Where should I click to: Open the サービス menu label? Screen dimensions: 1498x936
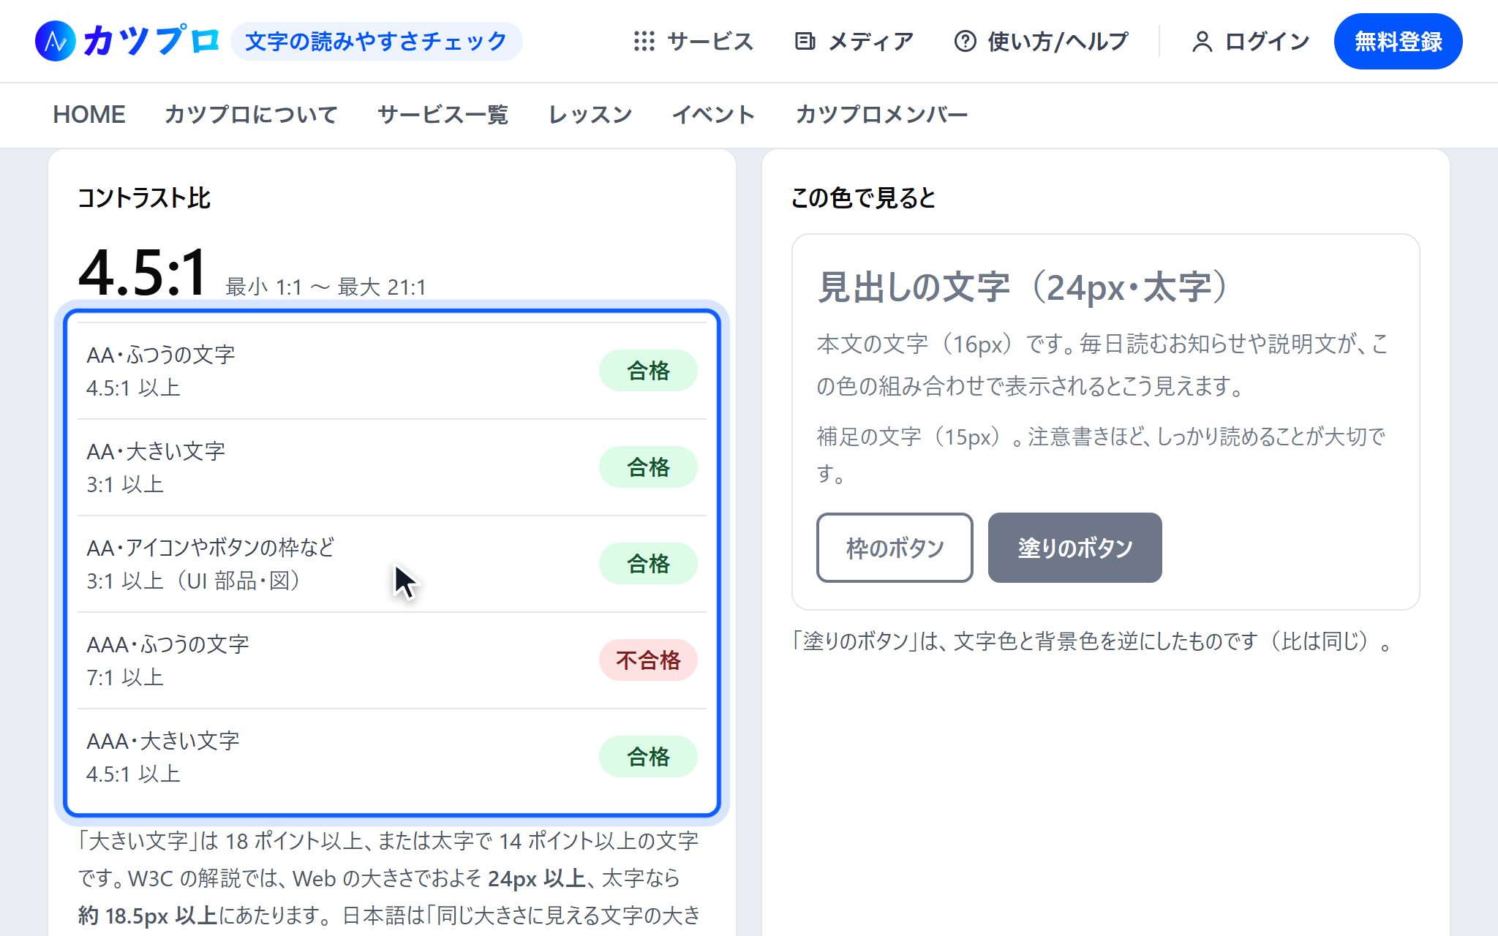pos(710,42)
